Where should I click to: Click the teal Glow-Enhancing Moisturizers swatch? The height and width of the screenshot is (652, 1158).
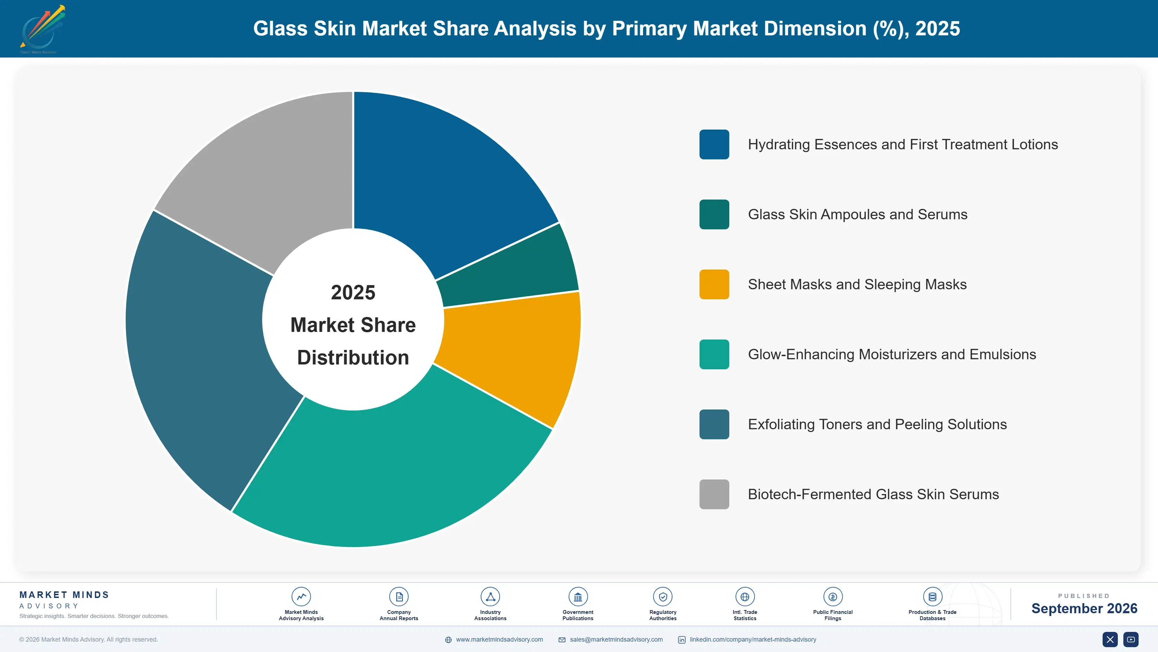[x=714, y=354]
